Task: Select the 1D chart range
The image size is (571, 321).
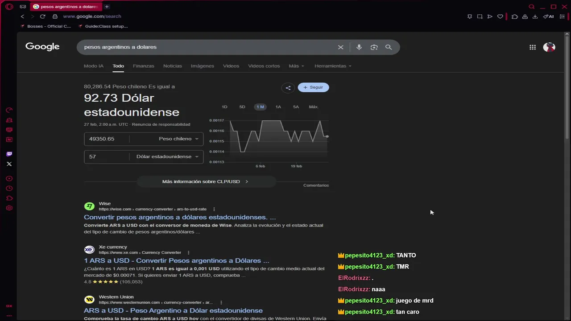Action: (x=224, y=107)
